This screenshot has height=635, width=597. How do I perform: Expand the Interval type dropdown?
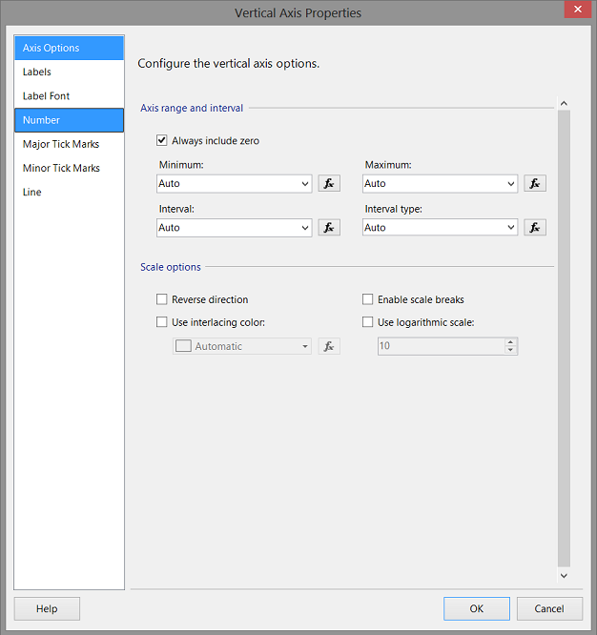pos(511,227)
